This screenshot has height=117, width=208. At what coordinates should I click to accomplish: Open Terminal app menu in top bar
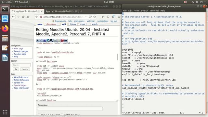[x=23, y=2]
